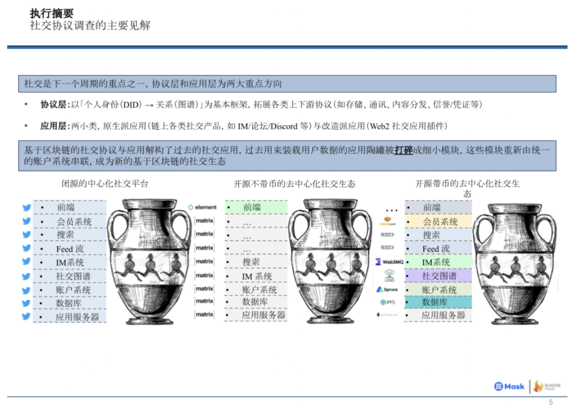The width and height of the screenshot is (572, 412).
Task: Select the Twitter bird beside 社交图谱
Action: point(26,276)
